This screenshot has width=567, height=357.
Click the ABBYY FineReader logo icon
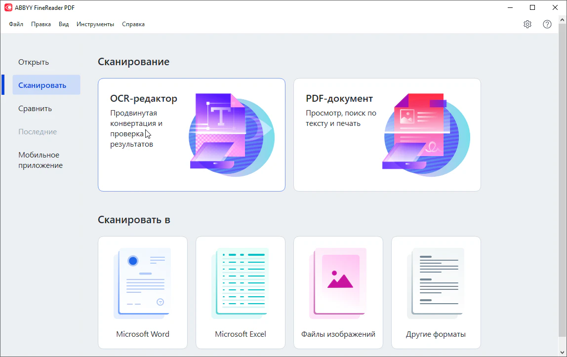(x=8, y=7)
